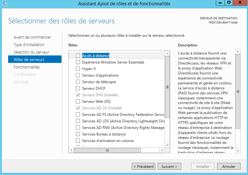Open the Fonctionnalités step
Image resolution: width=248 pixels, height=175 pixels.
27,67
